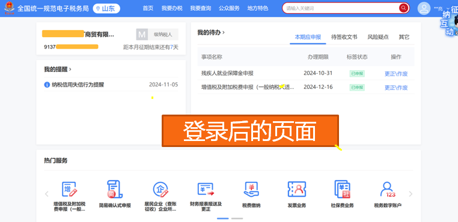Click the tax bureau emblem logo
Viewport: 458px width, 222px height.
10,8
